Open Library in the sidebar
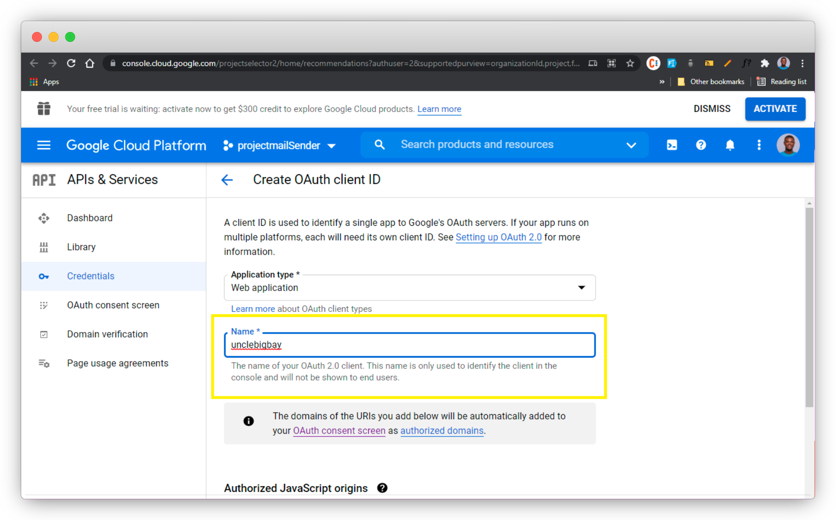Viewport: 836px width, 520px height. pyautogui.click(x=114, y=247)
